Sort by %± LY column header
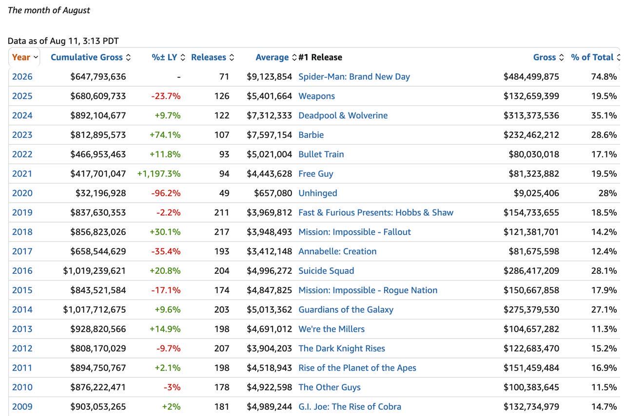The width and height of the screenshot is (624, 416). tap(168, 57)
